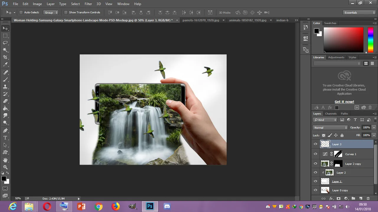Switch to parrots-1612070_1920.jpg document tab
Image resolution: width=378 pixels, height=212 pixels.
(x=201, y=20)
